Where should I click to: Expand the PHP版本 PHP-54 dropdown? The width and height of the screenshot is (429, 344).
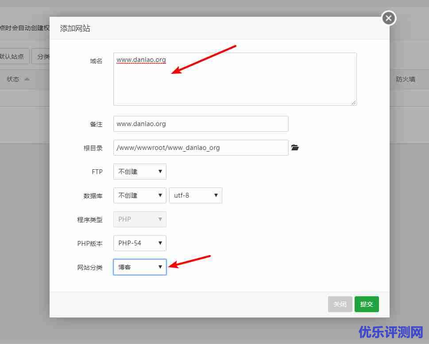tap(139, 243)
